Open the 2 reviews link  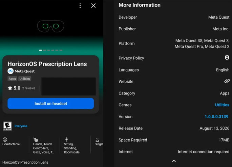pos(29,88)
